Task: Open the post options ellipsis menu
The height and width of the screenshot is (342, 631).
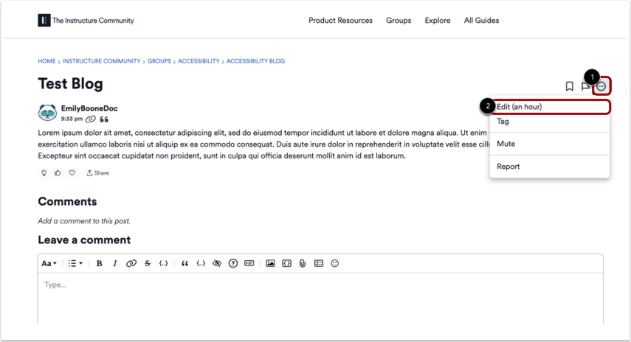Action: [601, 86]
